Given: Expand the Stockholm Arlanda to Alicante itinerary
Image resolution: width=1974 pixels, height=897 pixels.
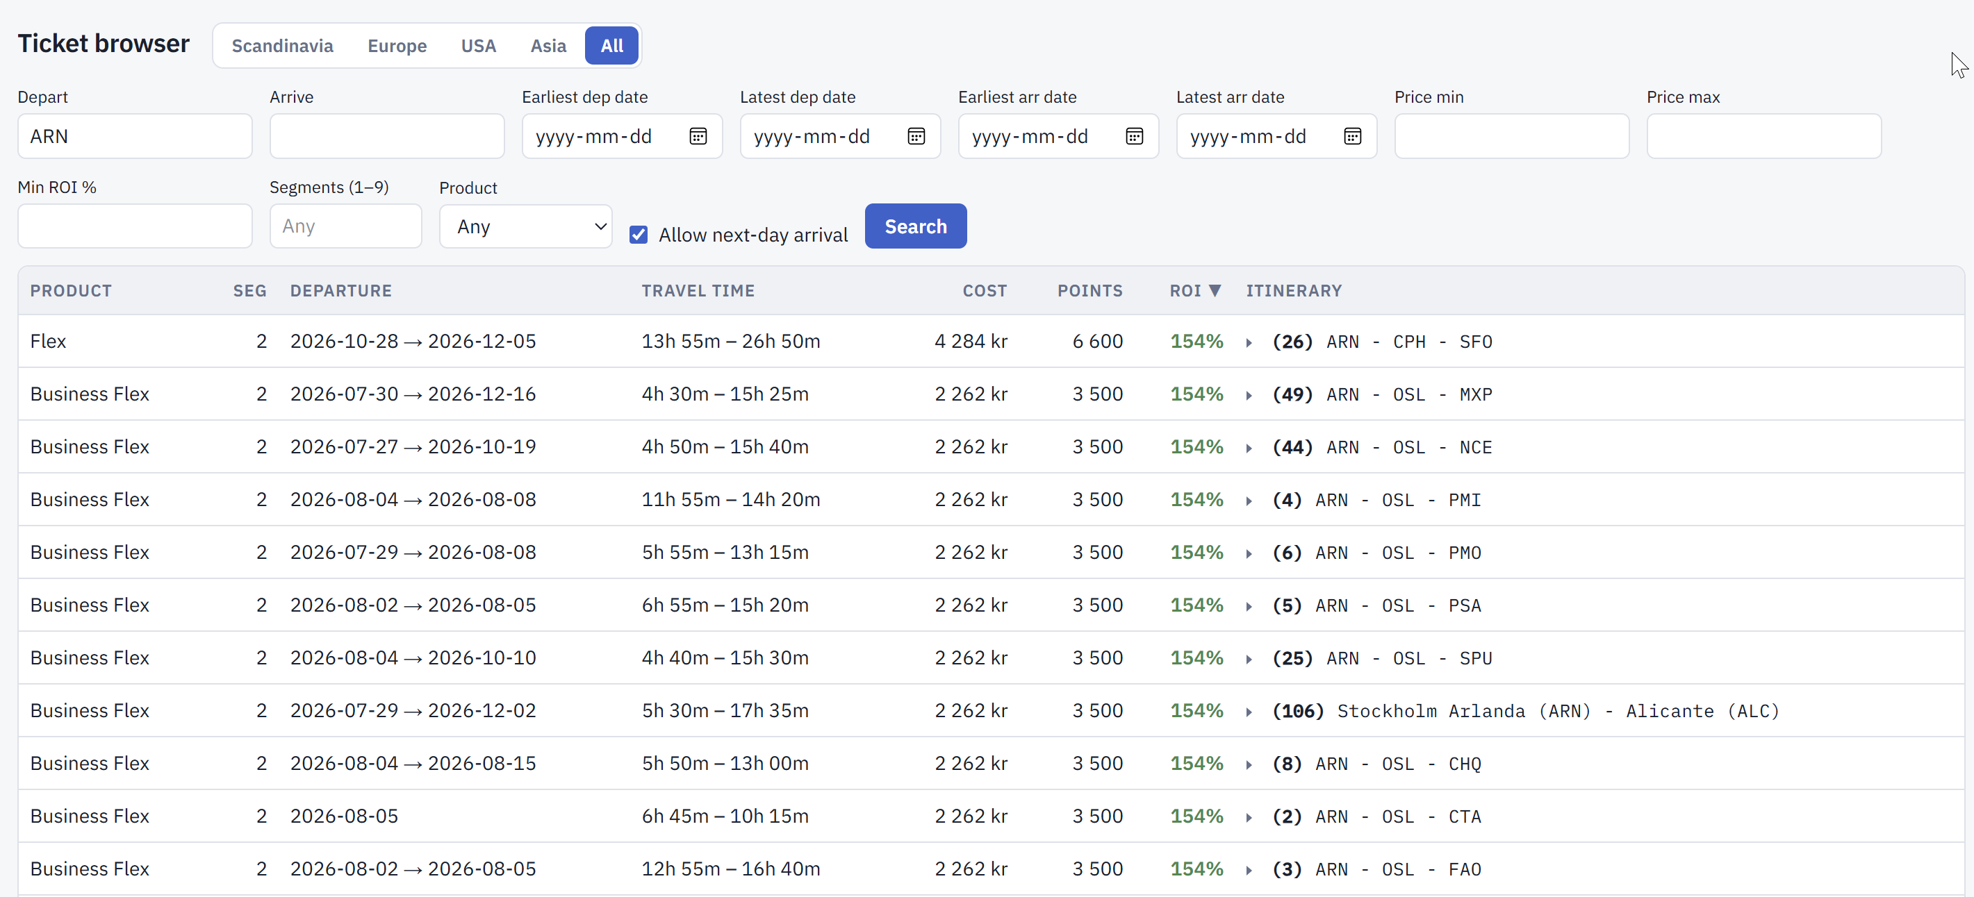Looking at the screenshot, I should 1249,712.
